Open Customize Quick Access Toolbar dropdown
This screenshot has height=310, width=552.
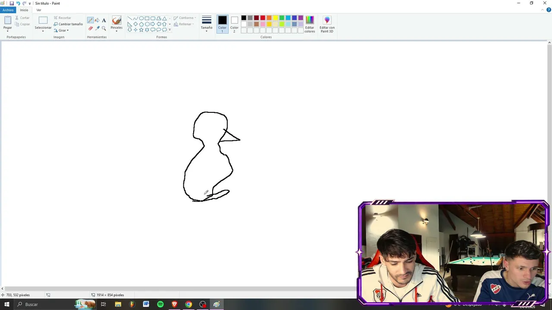coord(30,3)
